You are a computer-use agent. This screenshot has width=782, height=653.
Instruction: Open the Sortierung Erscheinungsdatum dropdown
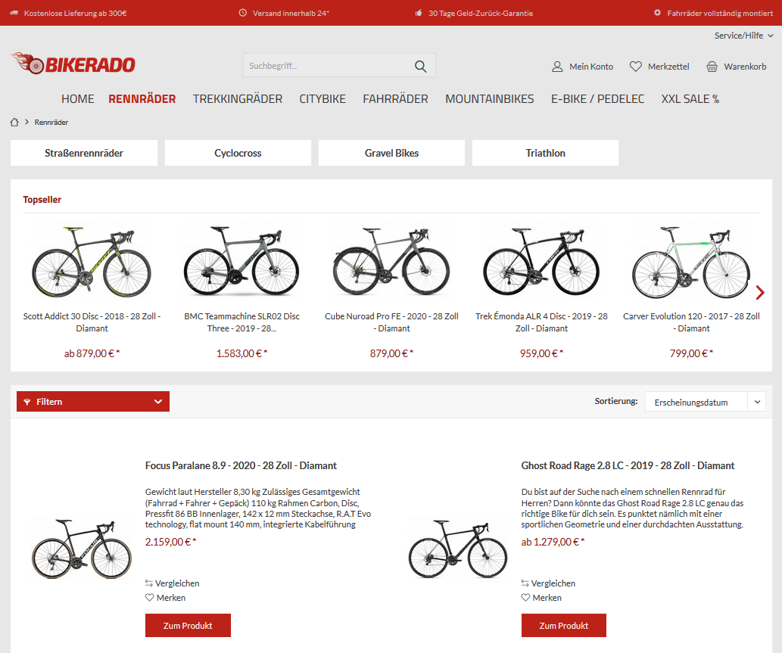[706, 402]
